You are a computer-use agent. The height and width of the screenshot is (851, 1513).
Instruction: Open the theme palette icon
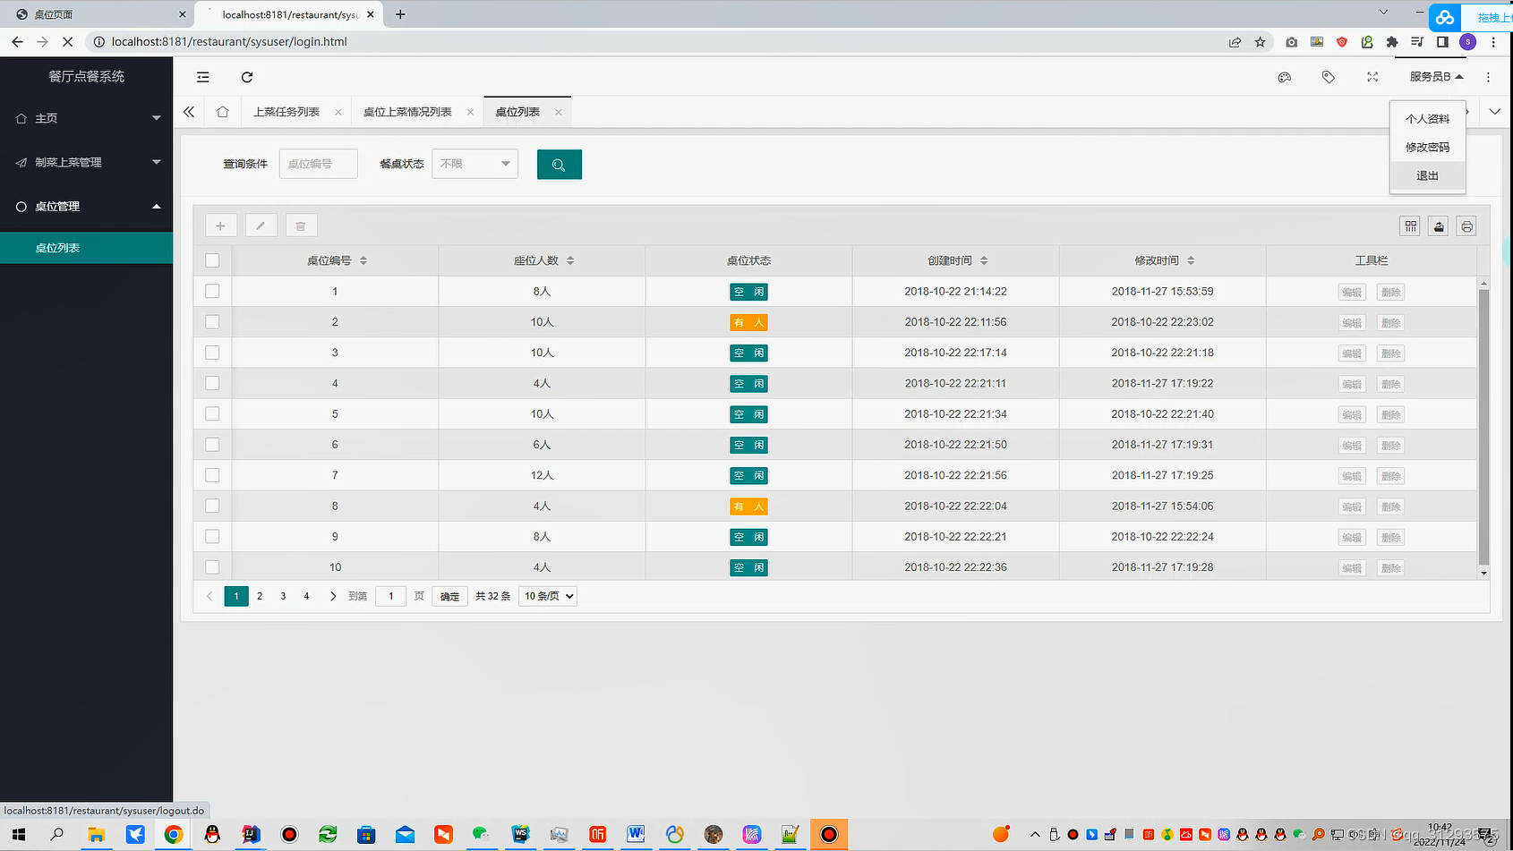click(x=1285, y=77)
